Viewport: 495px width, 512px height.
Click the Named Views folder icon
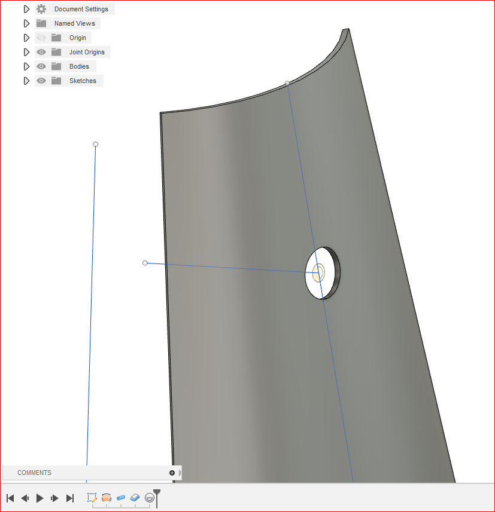pos(40,23)
